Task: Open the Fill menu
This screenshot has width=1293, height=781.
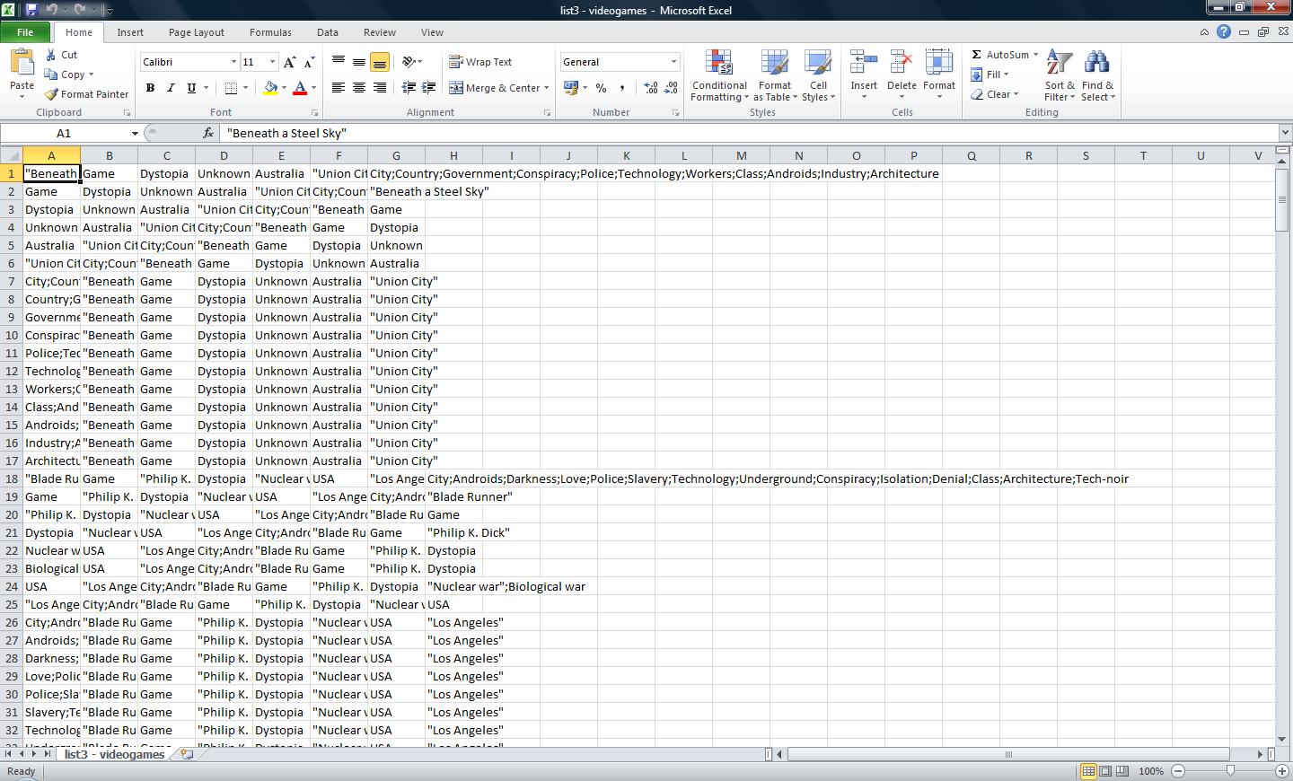Action: (x=990, y=75)
